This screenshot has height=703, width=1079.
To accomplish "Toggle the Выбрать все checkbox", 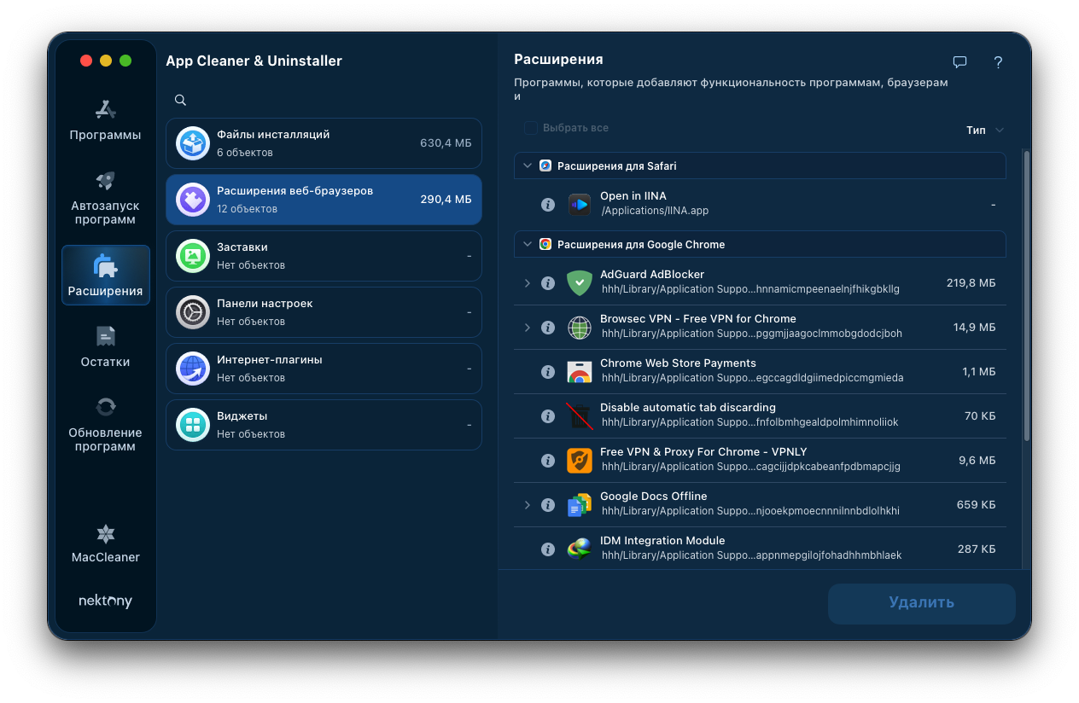I will coord(531,128).
